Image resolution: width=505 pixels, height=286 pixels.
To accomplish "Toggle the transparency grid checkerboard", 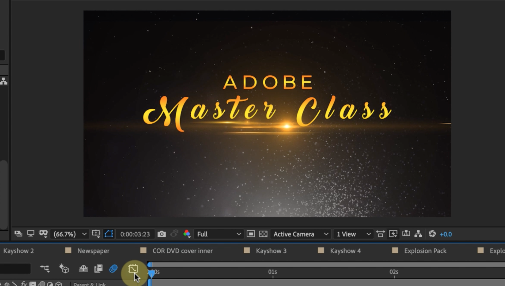I will (x=263, y=234).
